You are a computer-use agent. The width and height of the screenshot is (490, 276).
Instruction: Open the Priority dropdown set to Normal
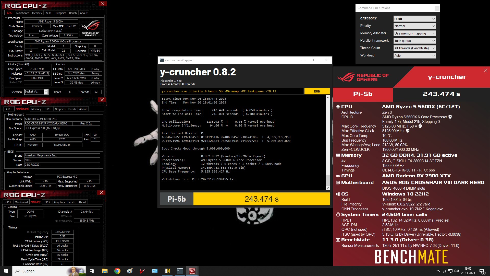click(414, 26)
